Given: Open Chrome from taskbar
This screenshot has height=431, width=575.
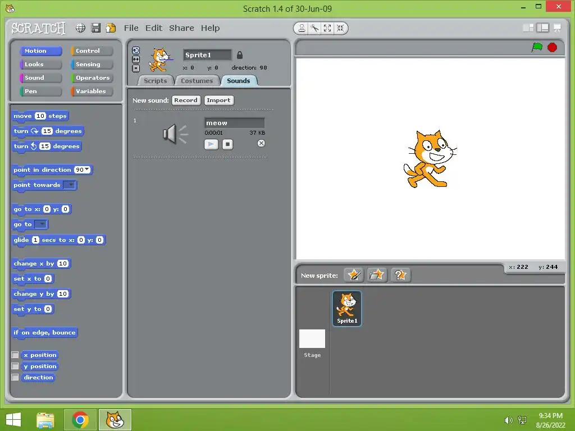Looking at the screenshot, I should coord(80,420).
